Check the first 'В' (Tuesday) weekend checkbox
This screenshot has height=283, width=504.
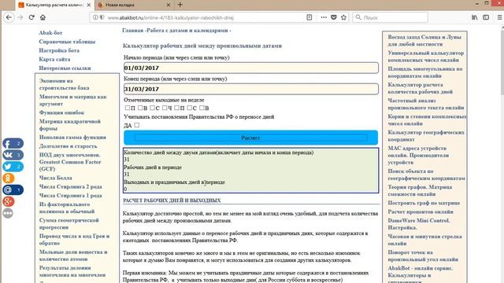pos(140,108)
